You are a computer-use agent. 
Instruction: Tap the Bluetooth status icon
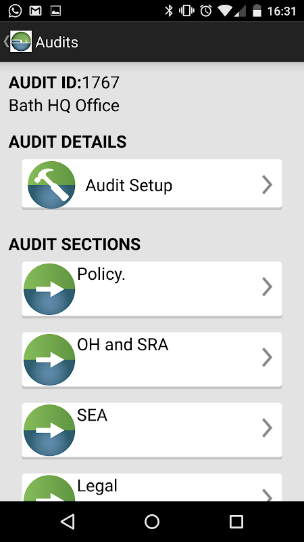[168, 11]
